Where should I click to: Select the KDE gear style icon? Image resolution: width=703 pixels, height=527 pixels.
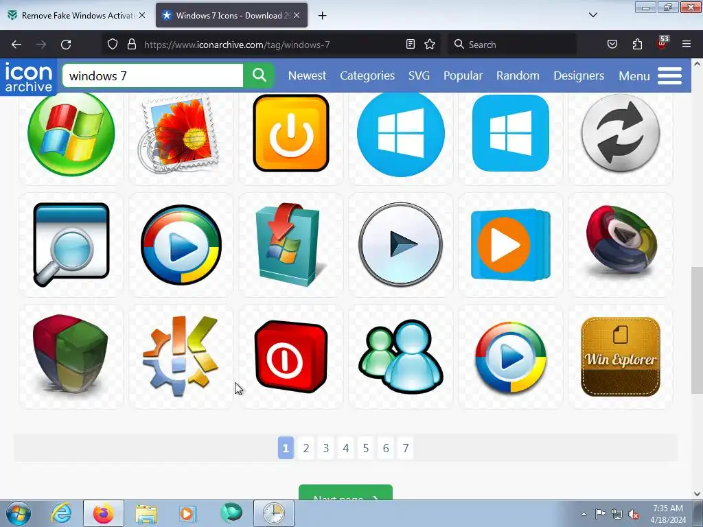(x=181, y=356)
